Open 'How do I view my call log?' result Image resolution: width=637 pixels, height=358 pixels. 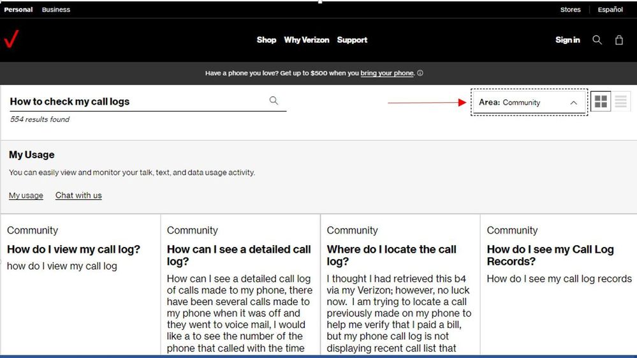73,249
